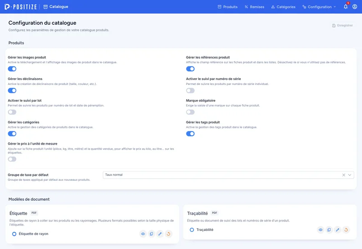
Task: Click the Configuration du catalogue title
Action: tap(42, 23)
